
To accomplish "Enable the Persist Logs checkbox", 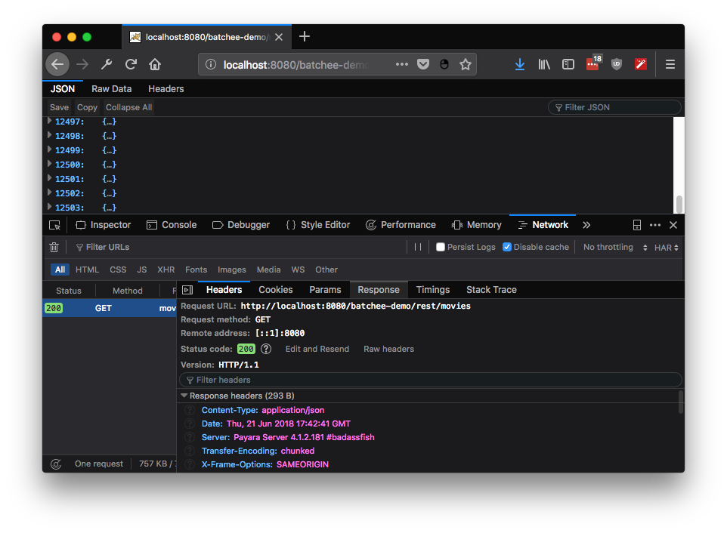I will click(441, 248).
